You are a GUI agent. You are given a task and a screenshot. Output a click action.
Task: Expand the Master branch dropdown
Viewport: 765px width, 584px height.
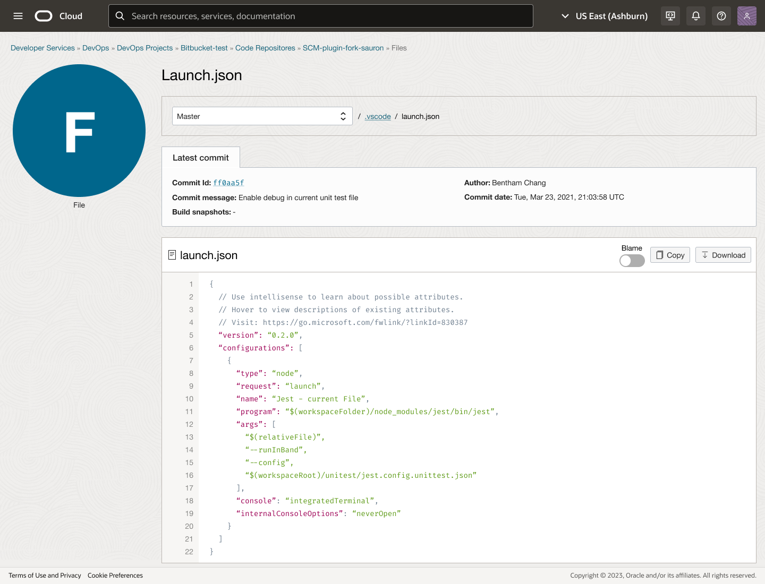coord(262,116)
